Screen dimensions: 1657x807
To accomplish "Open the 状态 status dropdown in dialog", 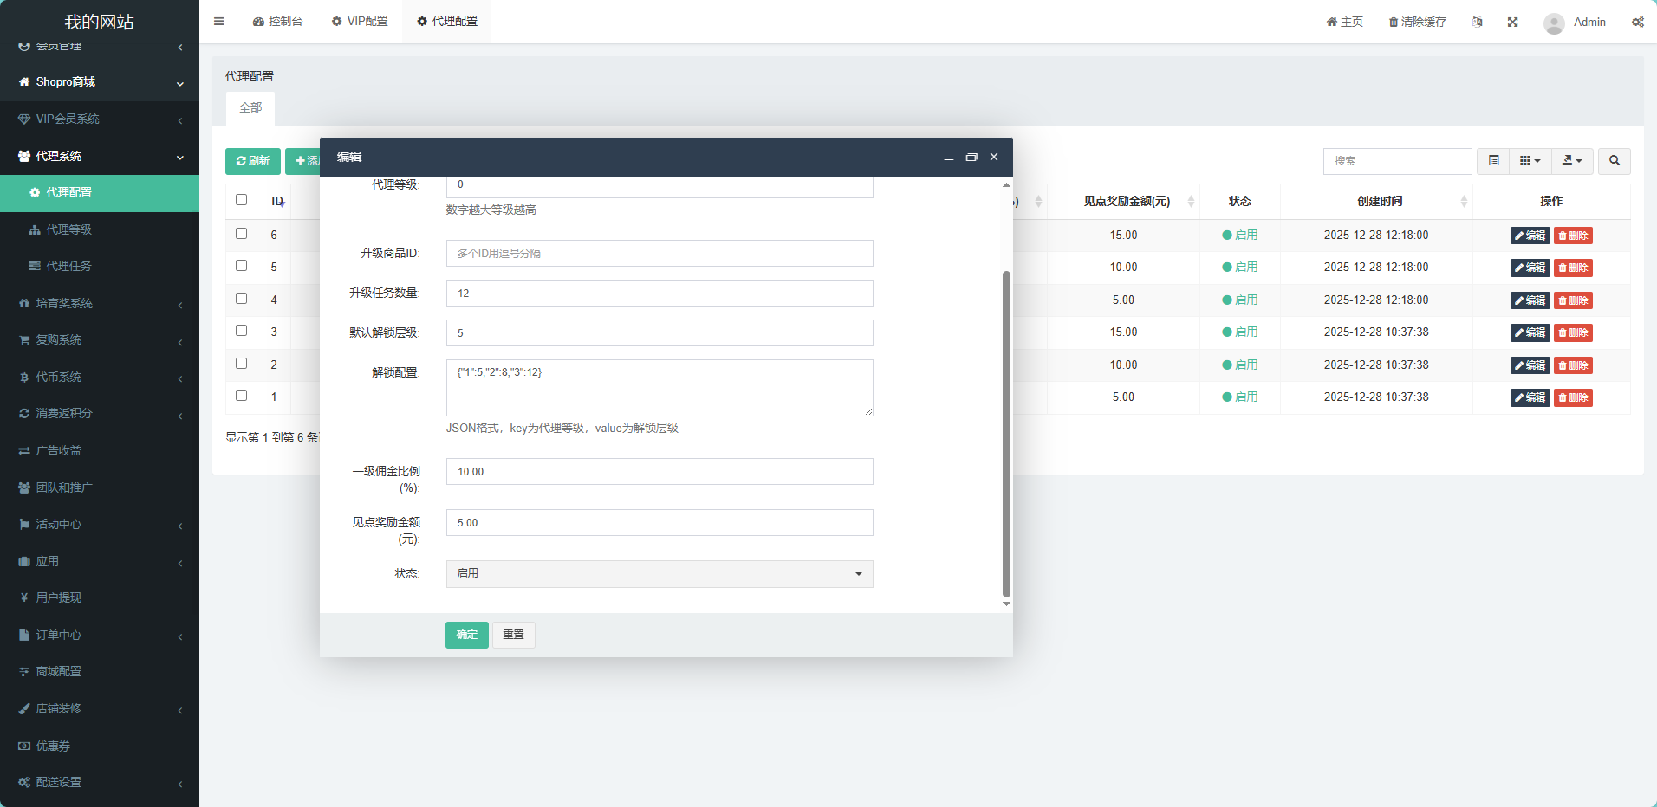I will coord(659,574).
